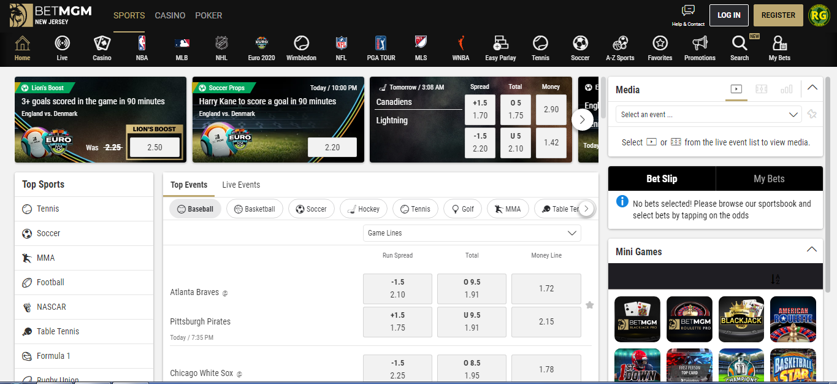This screenshot has height=384, width=837.
Task: Favorite the Braves vs Pirates game star
Action: [x=589, y=305]
